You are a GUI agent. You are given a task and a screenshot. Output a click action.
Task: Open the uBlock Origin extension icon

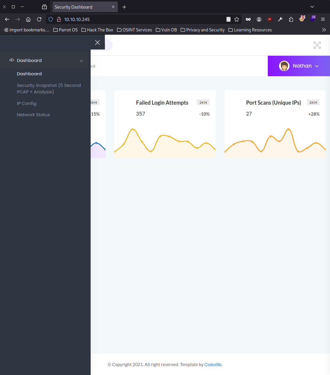coord(270,19)
